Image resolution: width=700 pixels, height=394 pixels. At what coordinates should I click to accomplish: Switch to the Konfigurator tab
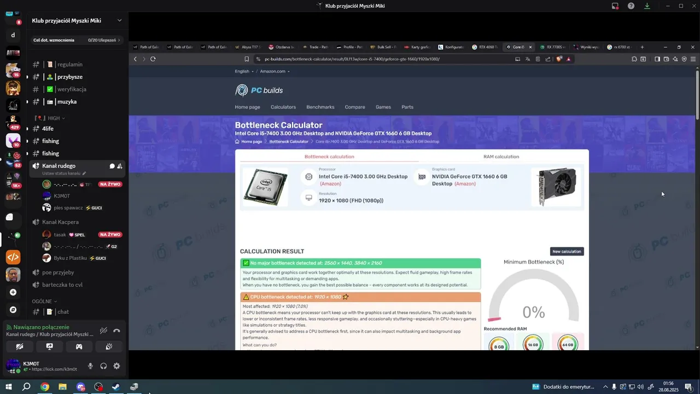coord(452,47)
